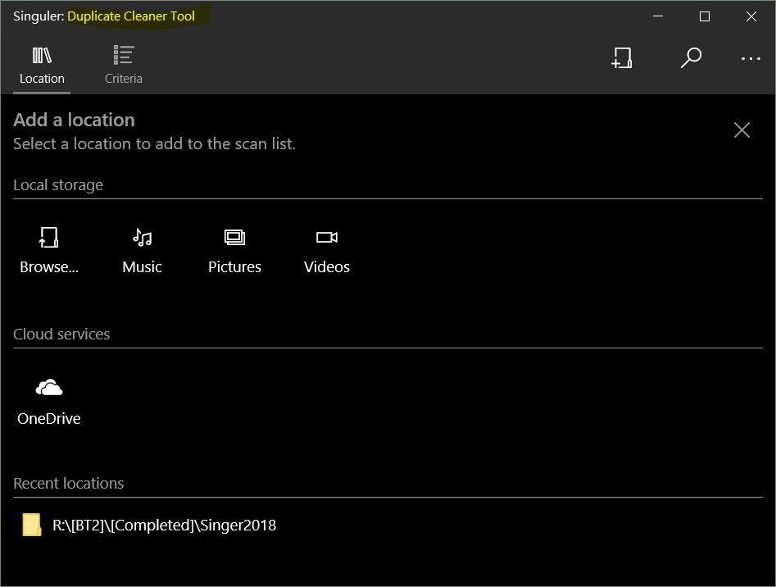Open the Criteria tab
This screenshot has height=587, width=776.
(123, 66)
